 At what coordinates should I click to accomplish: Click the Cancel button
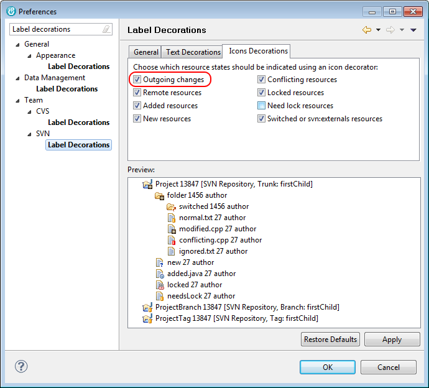click(x=388, y=367)
